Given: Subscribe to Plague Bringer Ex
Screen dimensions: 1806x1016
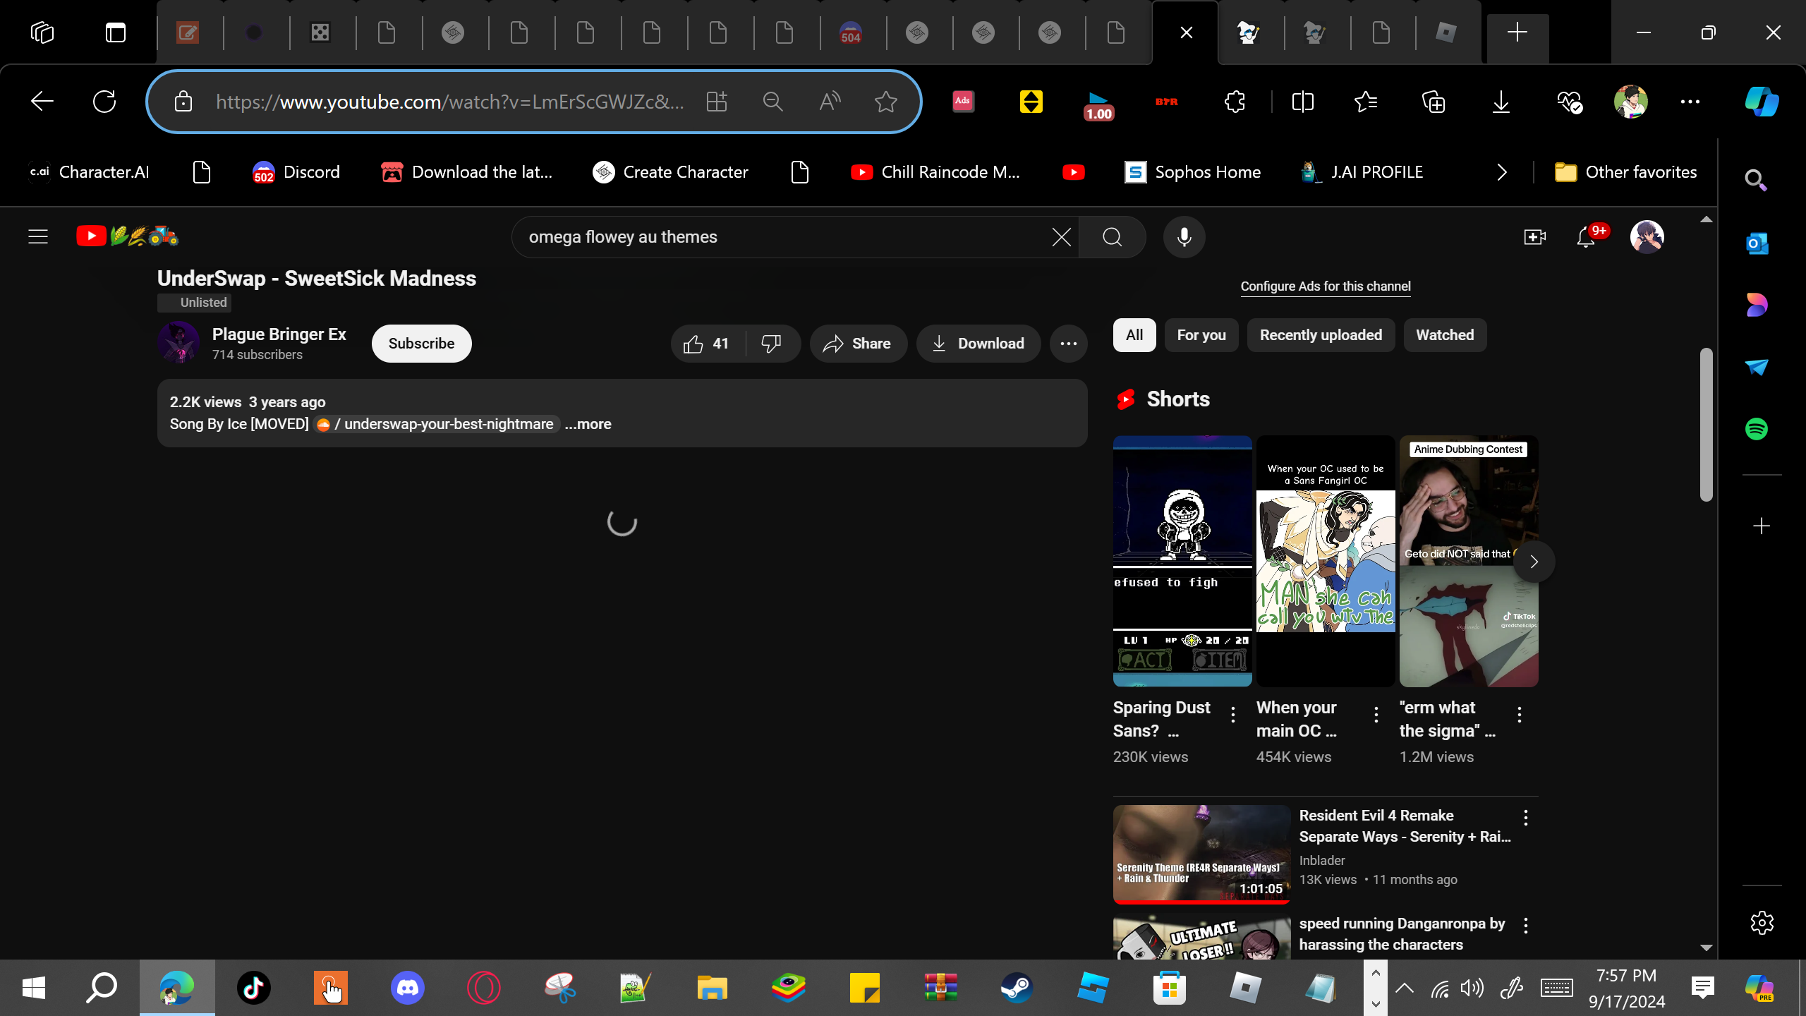Looking at the screenshot, I should [421, 344].
